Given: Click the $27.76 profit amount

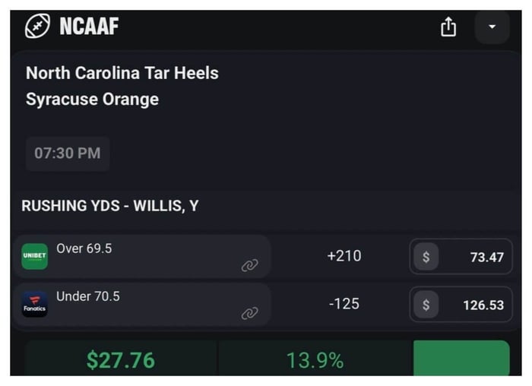Looking at the screenshot, I should click(120, 360).
